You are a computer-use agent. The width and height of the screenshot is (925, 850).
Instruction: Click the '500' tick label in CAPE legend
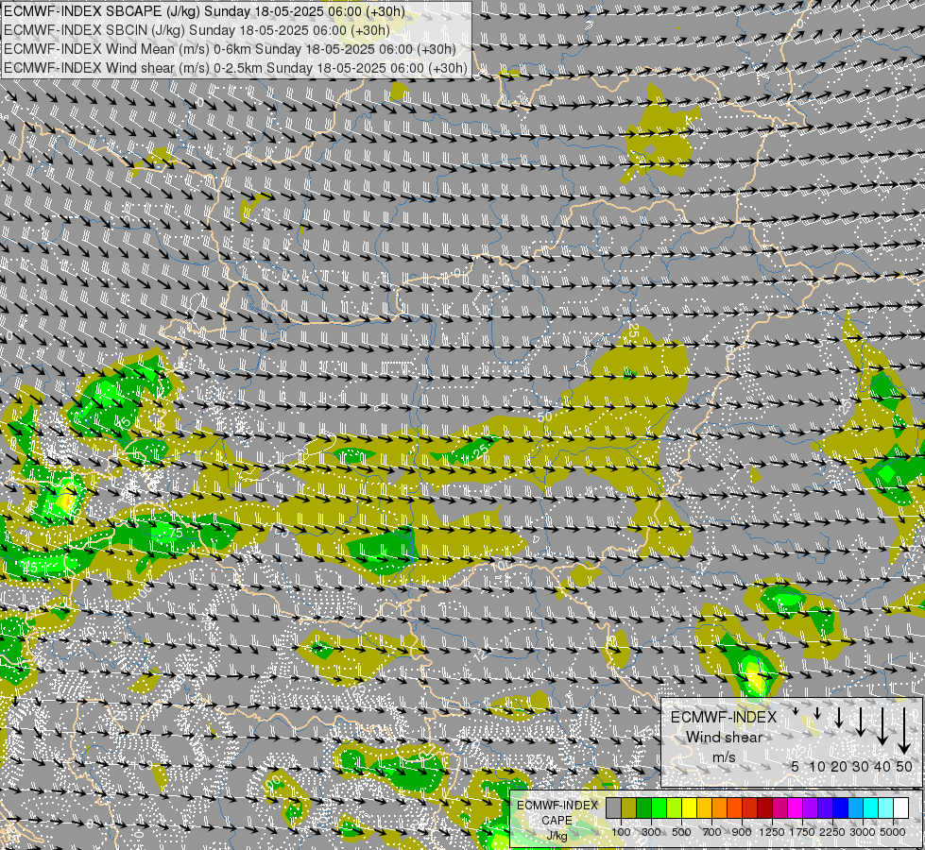681,832
